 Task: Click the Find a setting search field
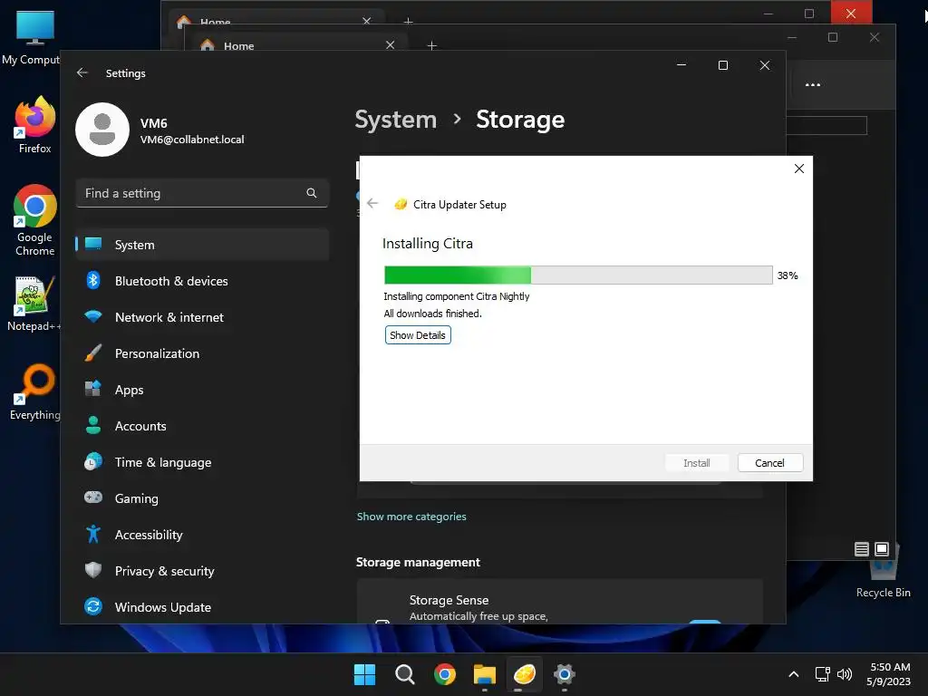pyautogui.click(x=202, y=193)
